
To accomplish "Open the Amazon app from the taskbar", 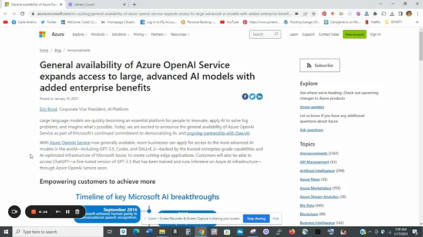I will point(175,232).
